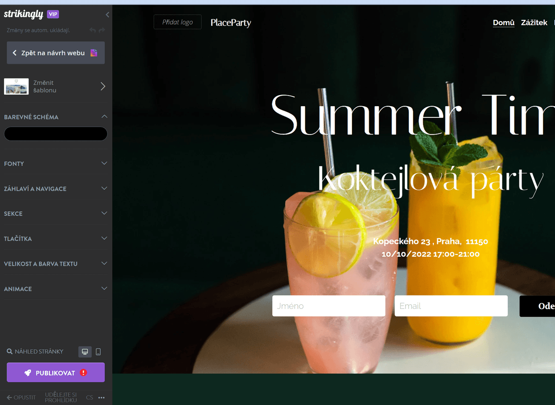Expand the Animace section
Screen dimensions: 555x405
pos(55,289)
